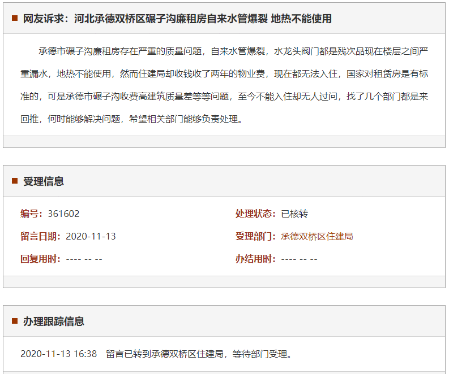
Task: Click the red square beside 办理跟踪信息 heading
Action: tap(15, 321)
